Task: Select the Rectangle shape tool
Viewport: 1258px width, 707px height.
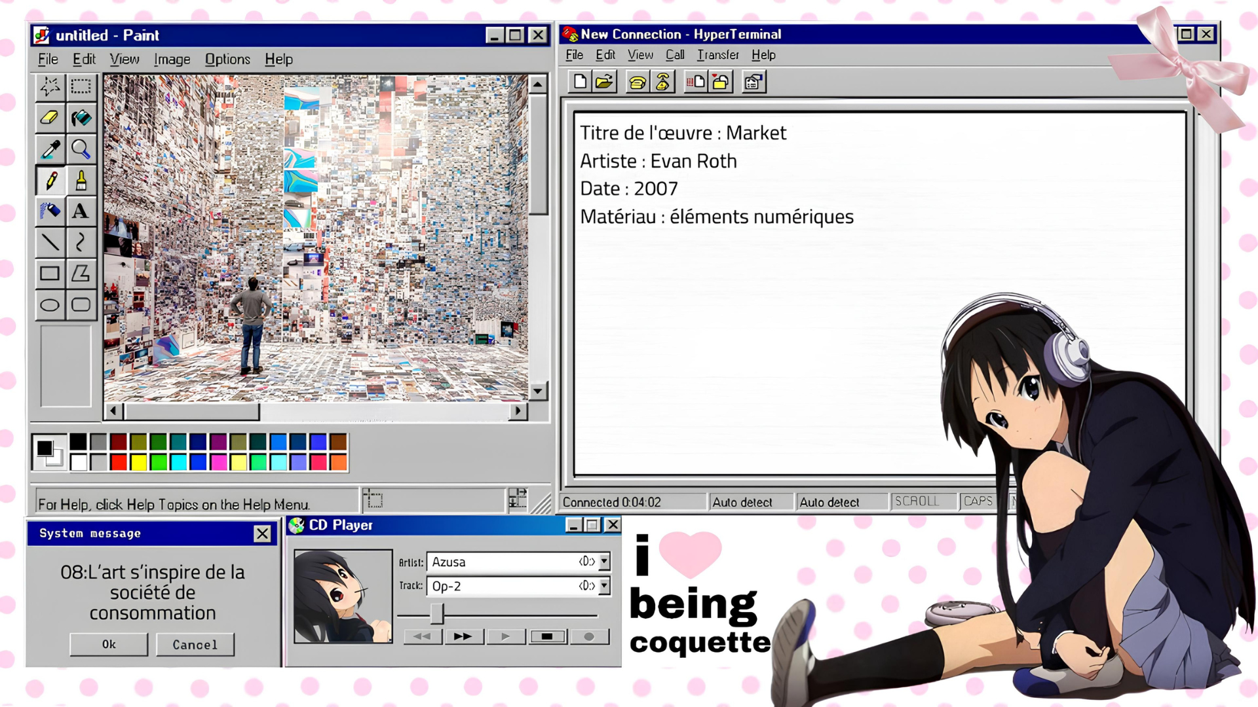Action: (50, 274)
